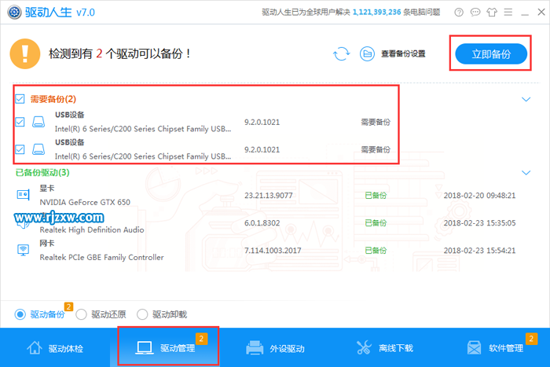Click the refresh detection arrows icon
Screen dimensions: 550x367
tap(341, 53)
